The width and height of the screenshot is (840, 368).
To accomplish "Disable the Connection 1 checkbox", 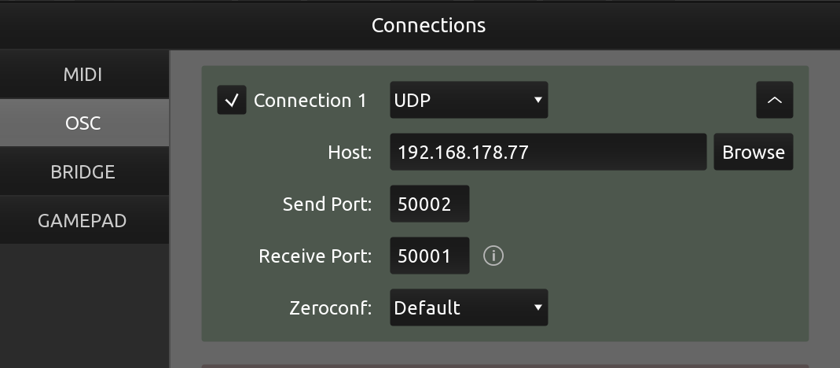I will 232,100.
